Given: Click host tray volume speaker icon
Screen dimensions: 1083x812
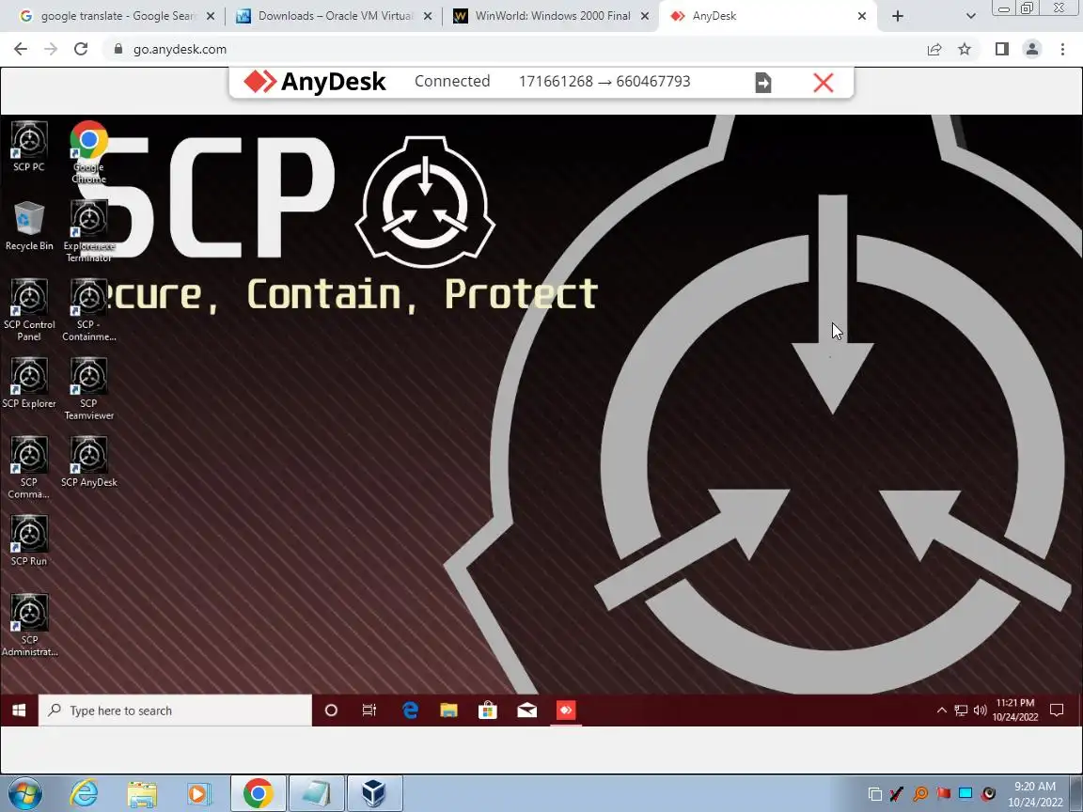Looking at the screenshot, I should [x=989, y=793].
